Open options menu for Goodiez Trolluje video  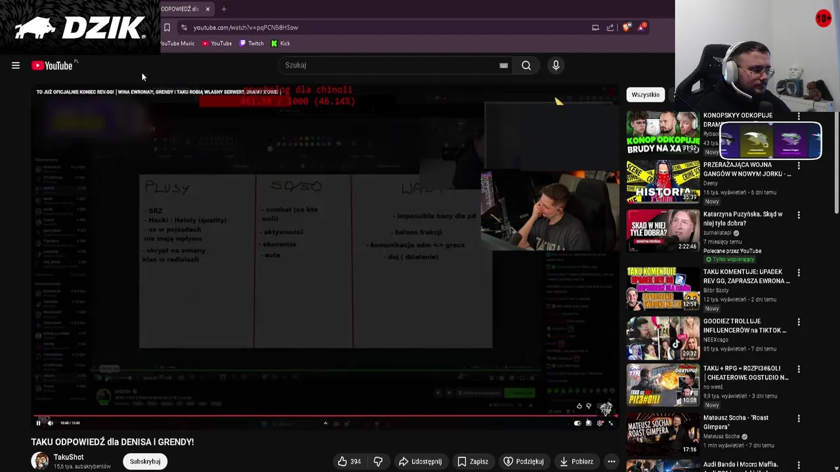pos(799,322)
